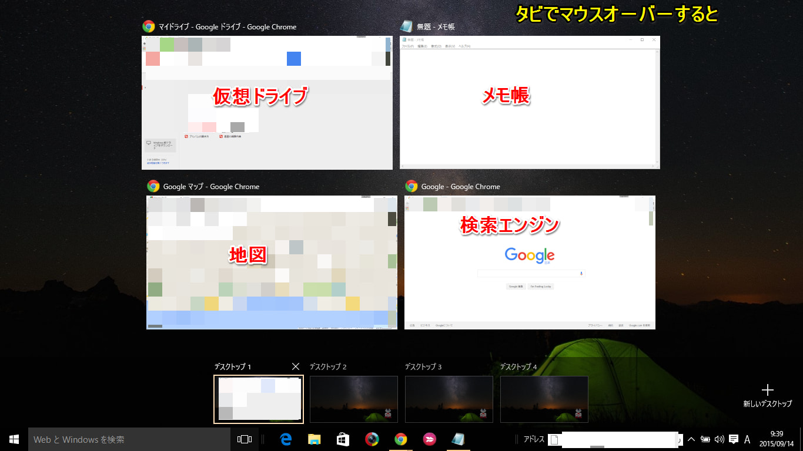Click the Google Chrome taskbar icon
803x451 pixels.
click(x=401, y=439)
